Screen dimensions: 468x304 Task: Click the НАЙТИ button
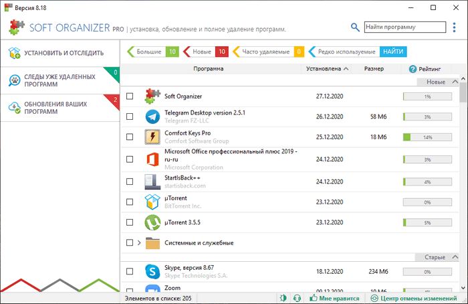pyautogui.click(x=393, y=52)
